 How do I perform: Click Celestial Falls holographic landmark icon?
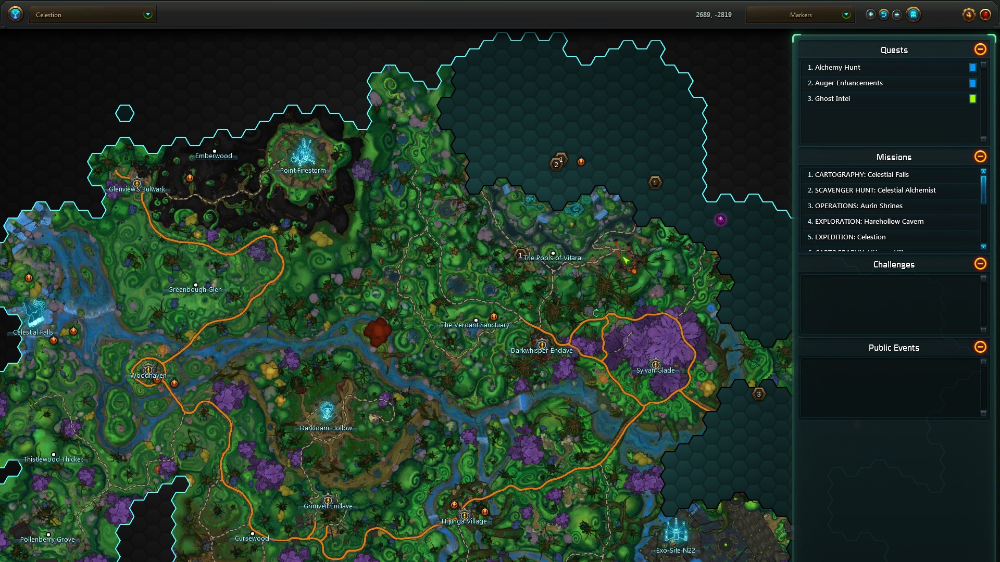(35, 313)
